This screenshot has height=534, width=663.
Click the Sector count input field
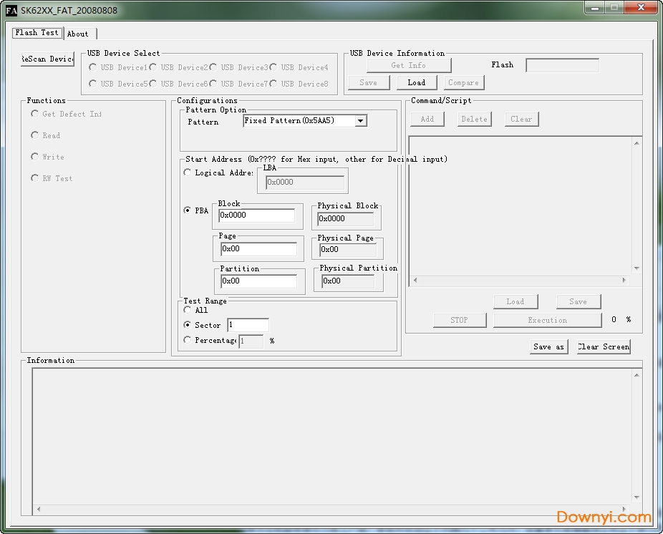coord(248,325)
